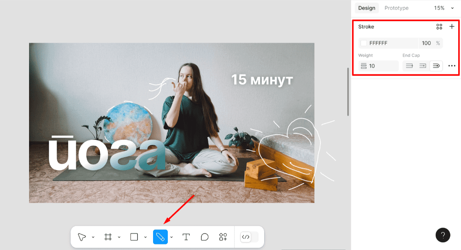
Task: Select the Rectangle shape tool
Action: pos(134,237)
